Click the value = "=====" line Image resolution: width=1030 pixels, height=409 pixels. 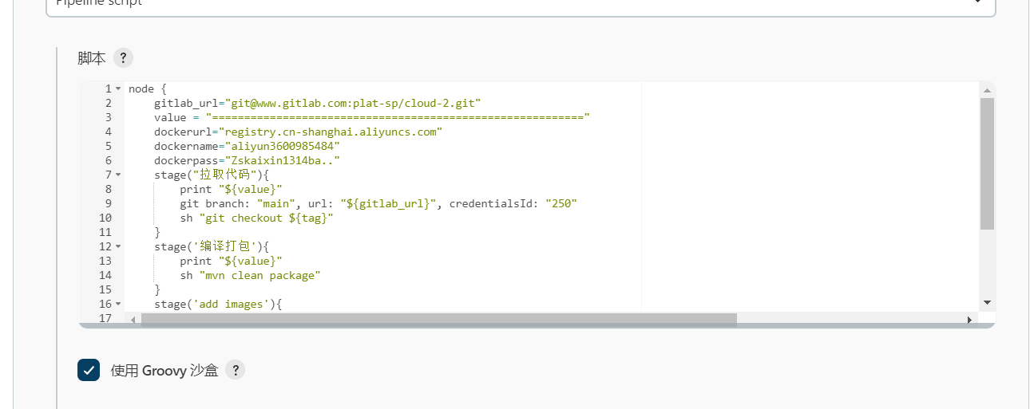click(x=372, y=117)
